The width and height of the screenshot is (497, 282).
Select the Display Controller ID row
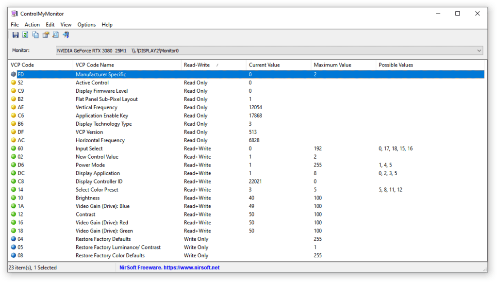247,181
